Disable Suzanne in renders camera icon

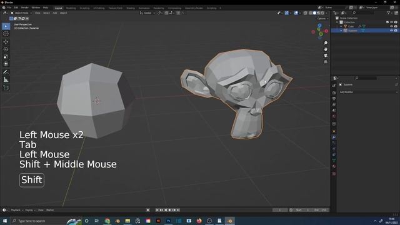396,31
